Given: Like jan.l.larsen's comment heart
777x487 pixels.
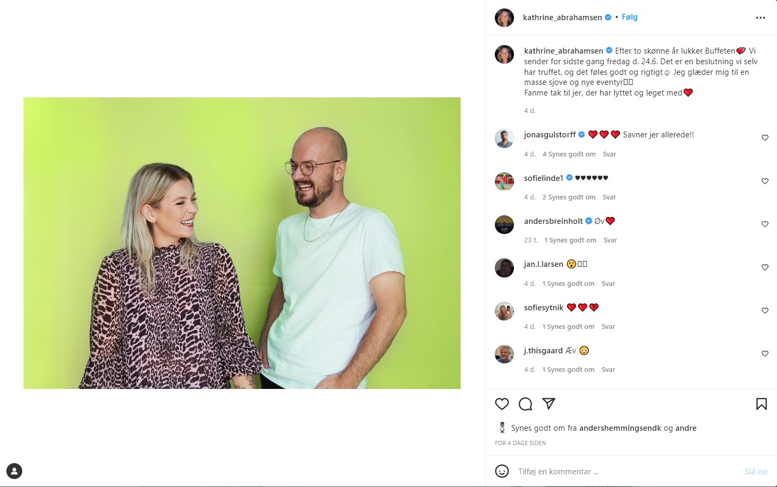Looking at the screenshot, I should [x=765, y=267].
